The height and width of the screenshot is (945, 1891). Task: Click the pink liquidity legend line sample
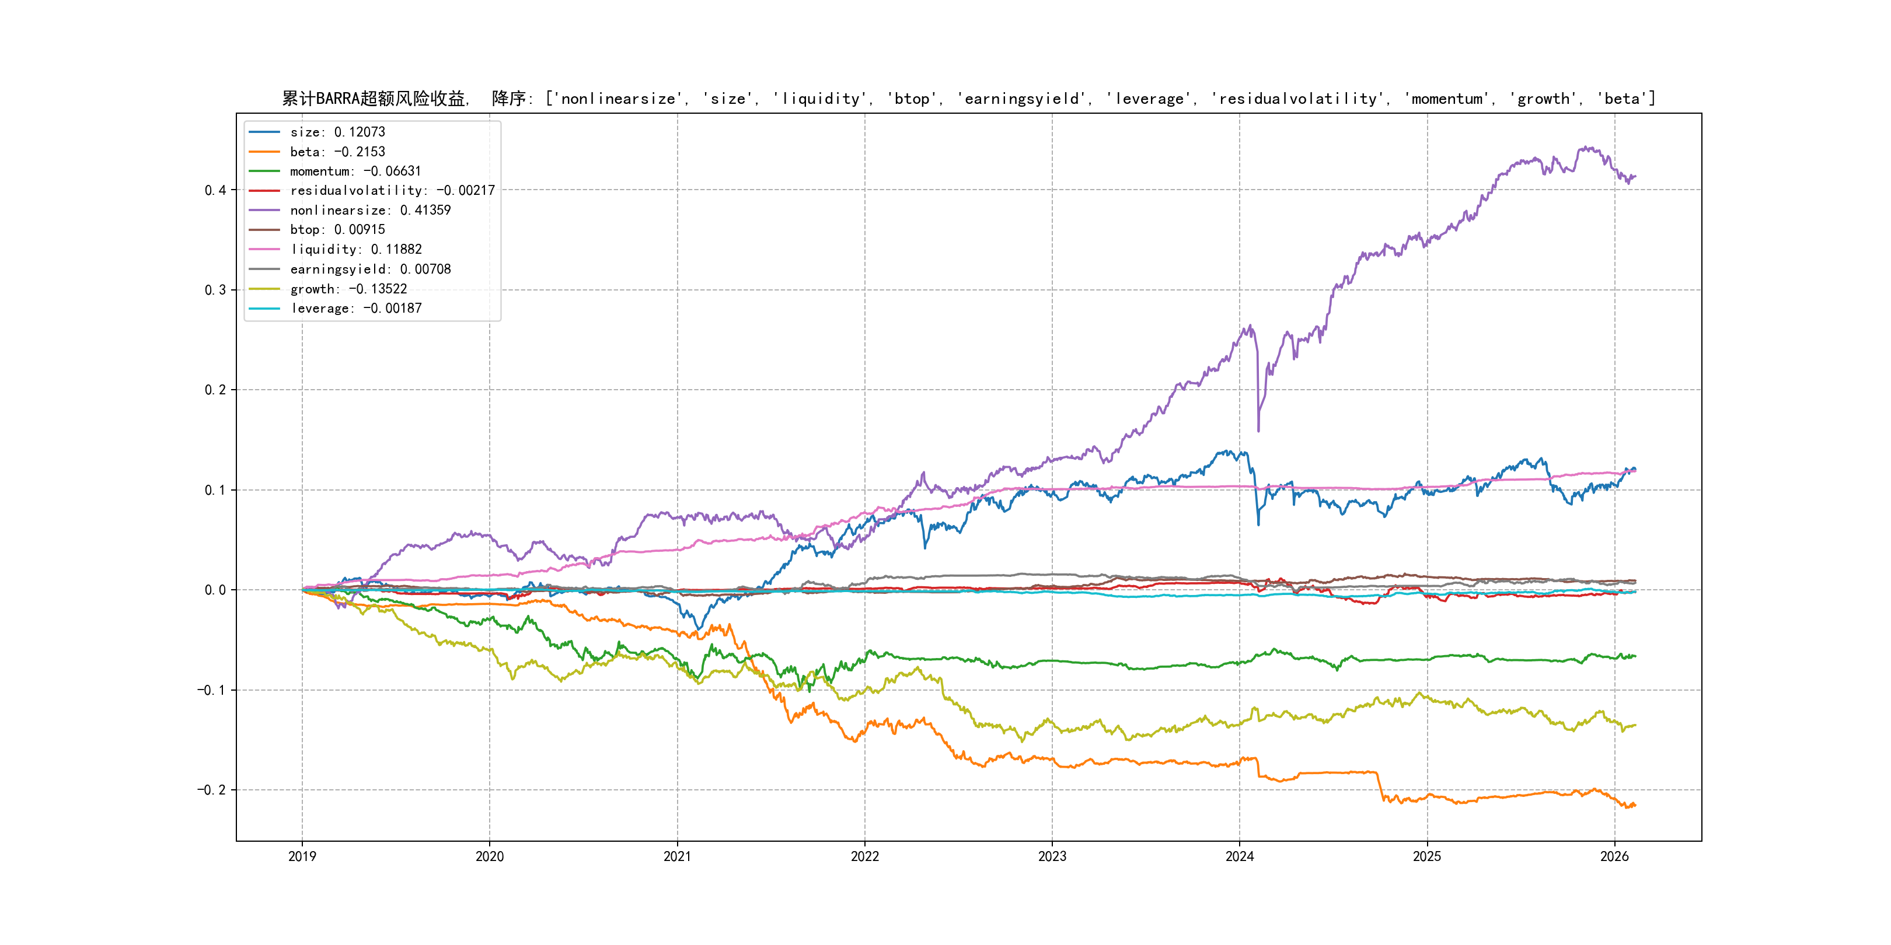(x=264, y=250)
